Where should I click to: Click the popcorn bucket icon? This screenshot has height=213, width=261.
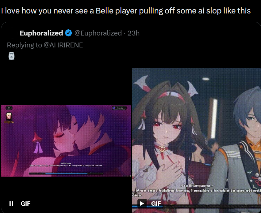click(x=9, y=116)
